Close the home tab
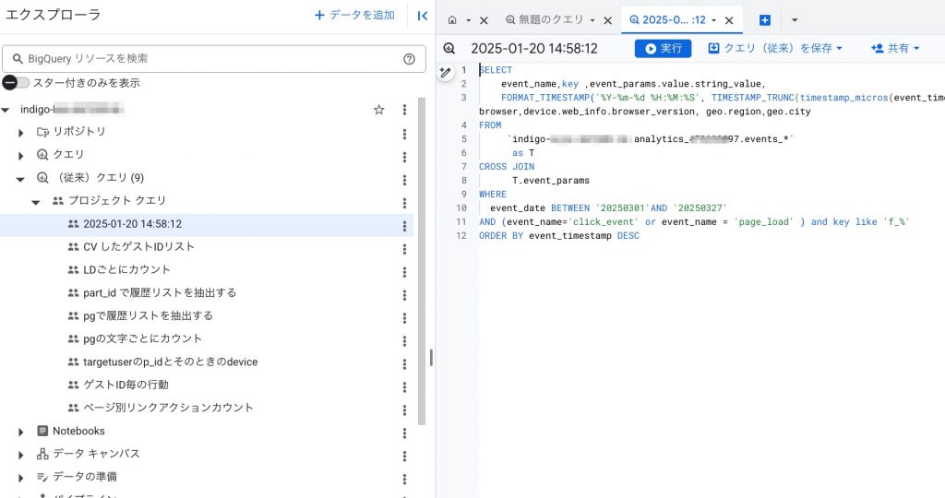This screenshot has width=945, height=498. 484,20
